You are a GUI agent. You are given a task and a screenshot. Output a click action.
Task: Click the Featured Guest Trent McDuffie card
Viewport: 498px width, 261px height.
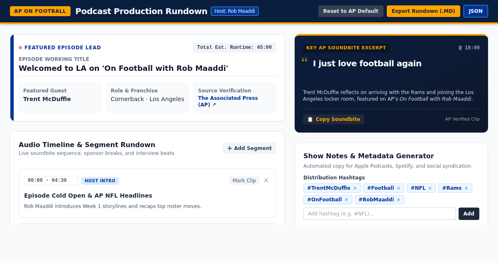click(60, 98)
